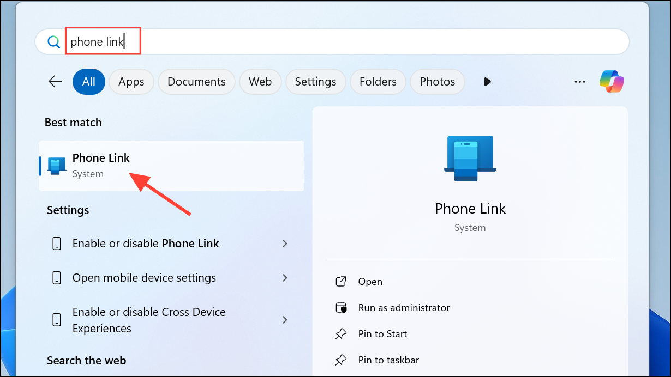Click the search text field
Image resolution: width=671 pixels, height=377 pixels.
(x=332, y=42)
